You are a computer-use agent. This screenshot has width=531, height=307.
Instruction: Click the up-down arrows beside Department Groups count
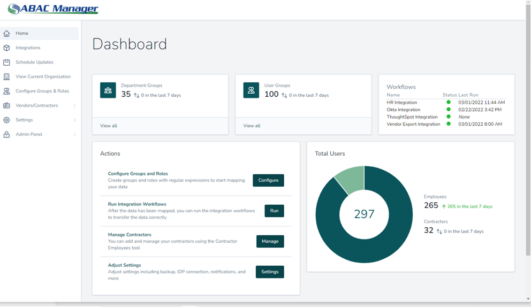136,95
